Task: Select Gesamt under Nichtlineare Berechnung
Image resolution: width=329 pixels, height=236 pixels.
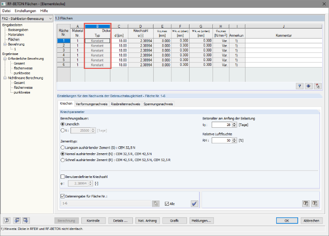Action: (x=19, y=83)
